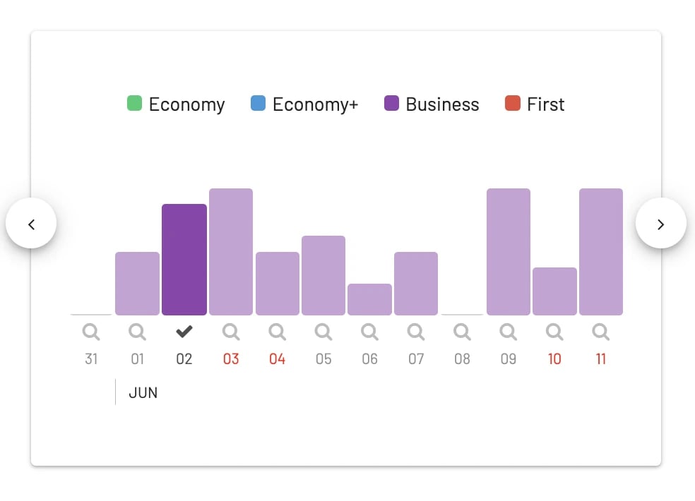Click the magnifier icon for June 01
Screen dimensions: 695x501
coord(138,332)
